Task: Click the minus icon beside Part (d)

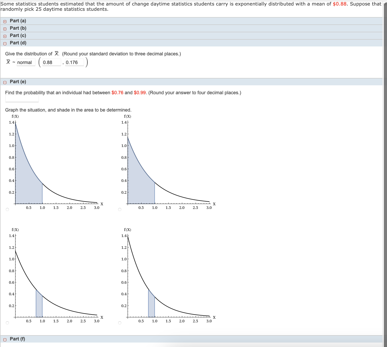Action: coord(5,43)
